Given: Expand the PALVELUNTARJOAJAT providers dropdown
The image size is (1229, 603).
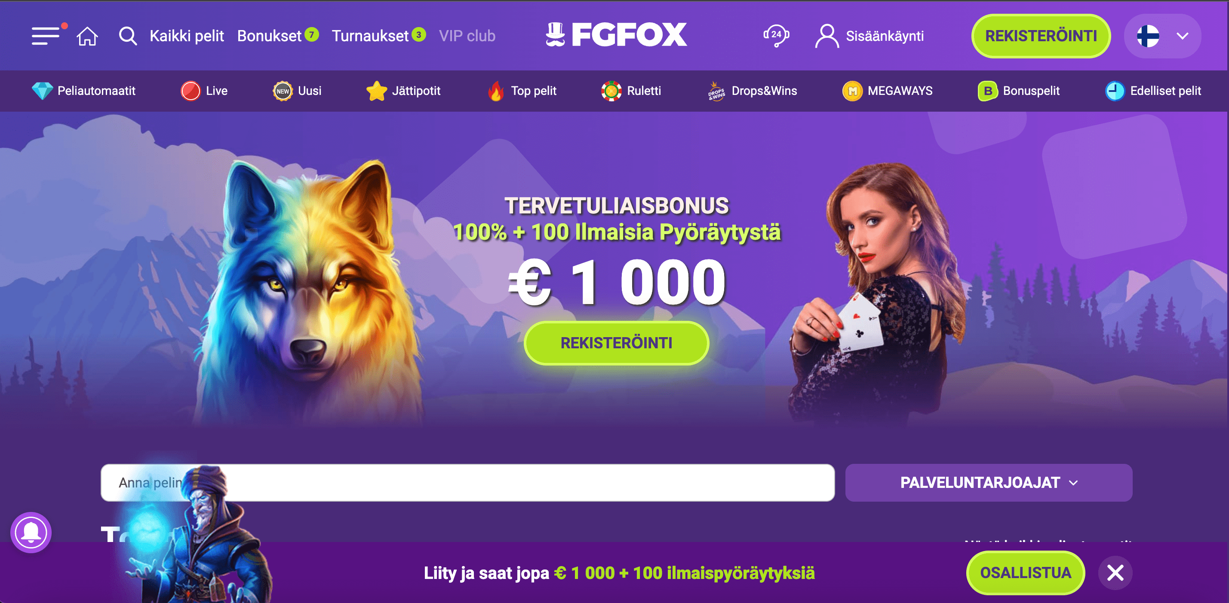Looking at the screenshot, I should (x=989, y=482).
